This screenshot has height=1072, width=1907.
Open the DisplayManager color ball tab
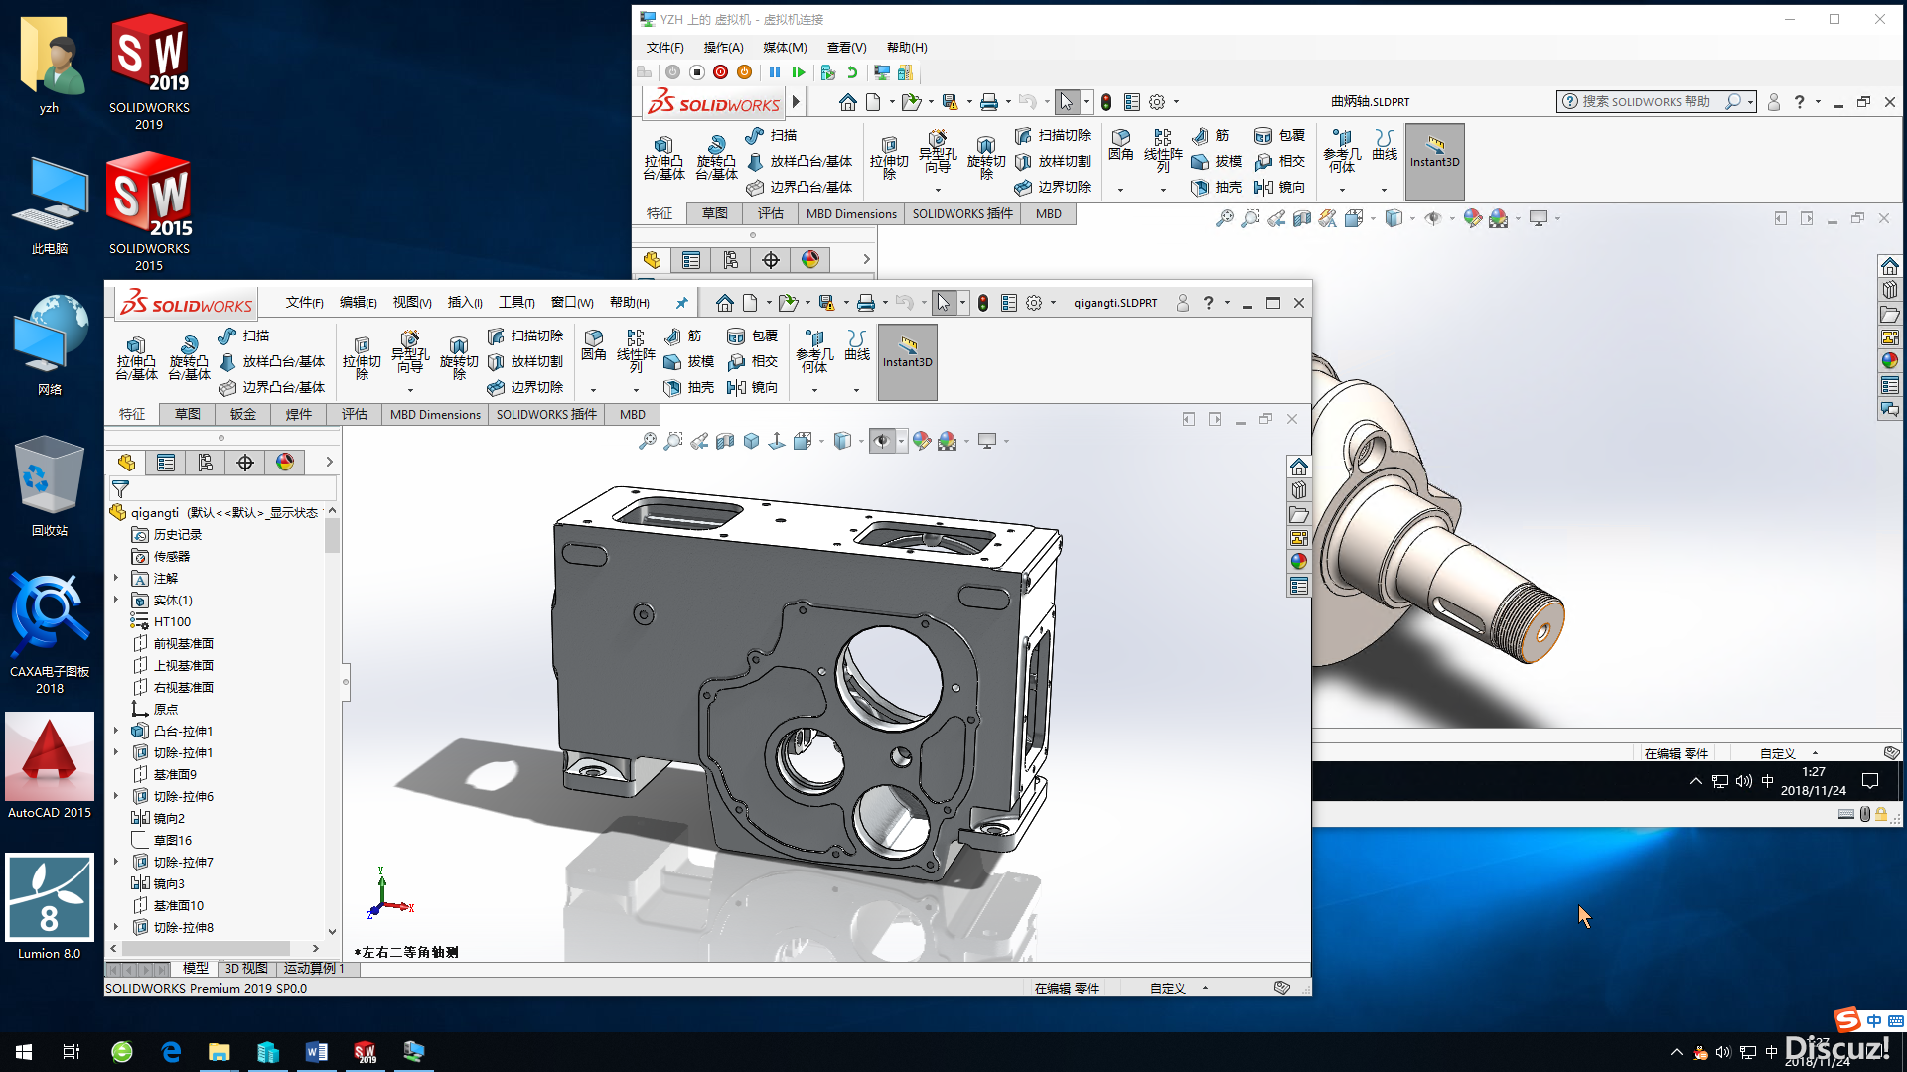(285, 463)
